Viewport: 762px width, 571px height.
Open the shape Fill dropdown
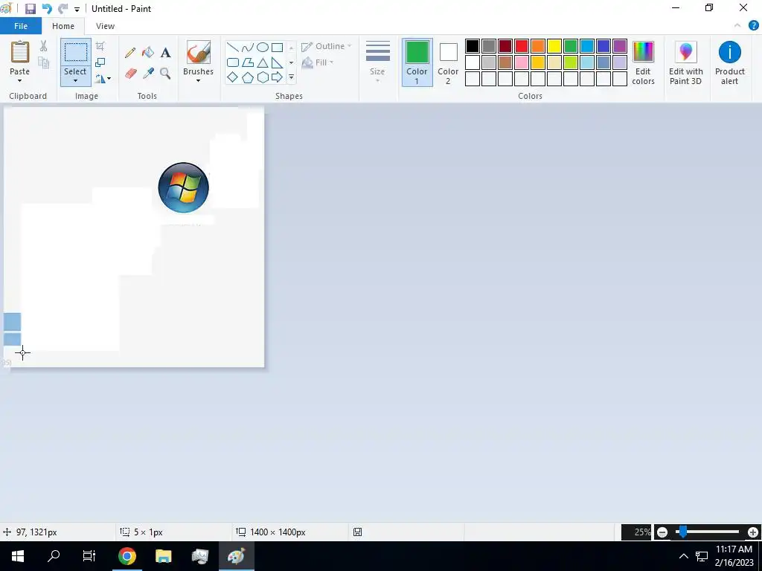[318, 62]
